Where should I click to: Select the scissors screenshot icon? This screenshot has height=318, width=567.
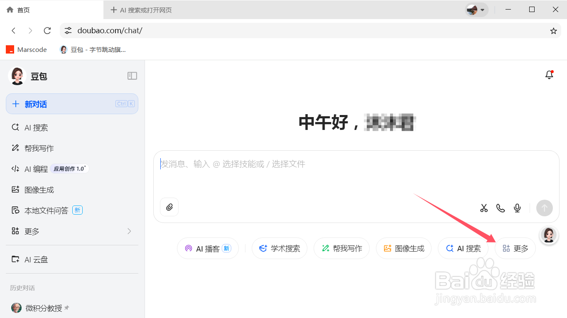click(x=484, y=208)
